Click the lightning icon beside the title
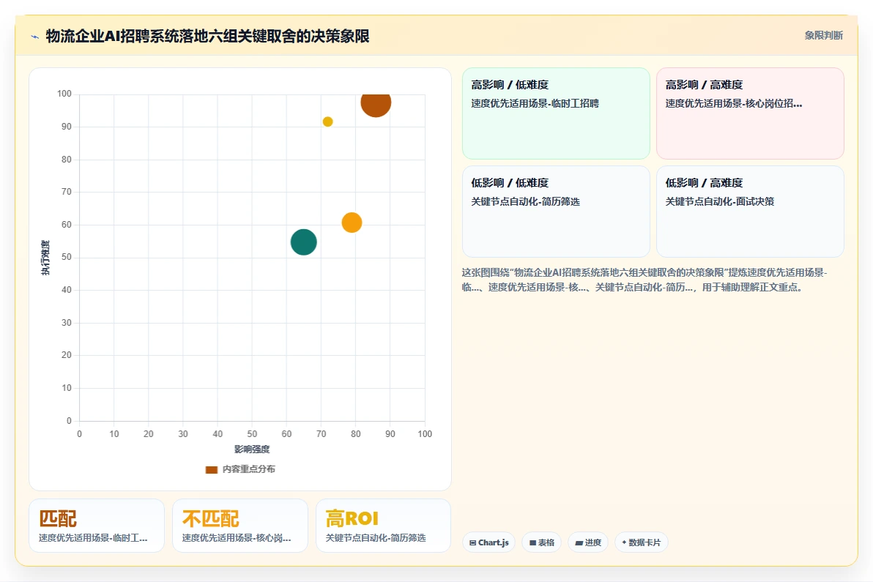The width and height of the screenshot is (873, 582). click(34, 37)
